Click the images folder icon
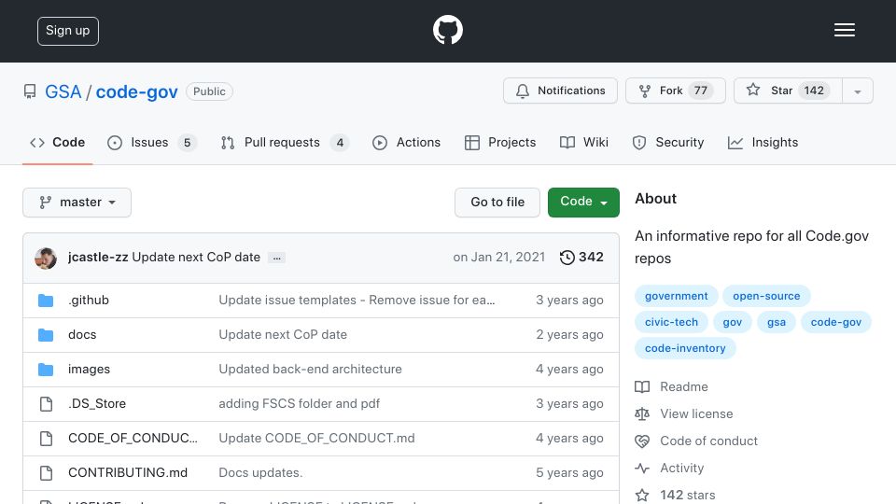The height and width of the screenshot is (504, 896). click(x=46, y=370)
